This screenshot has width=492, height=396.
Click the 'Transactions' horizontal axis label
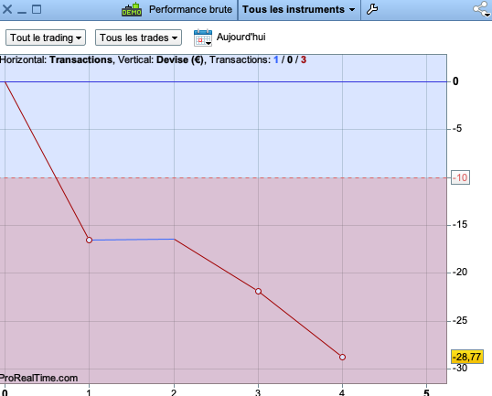81,59
